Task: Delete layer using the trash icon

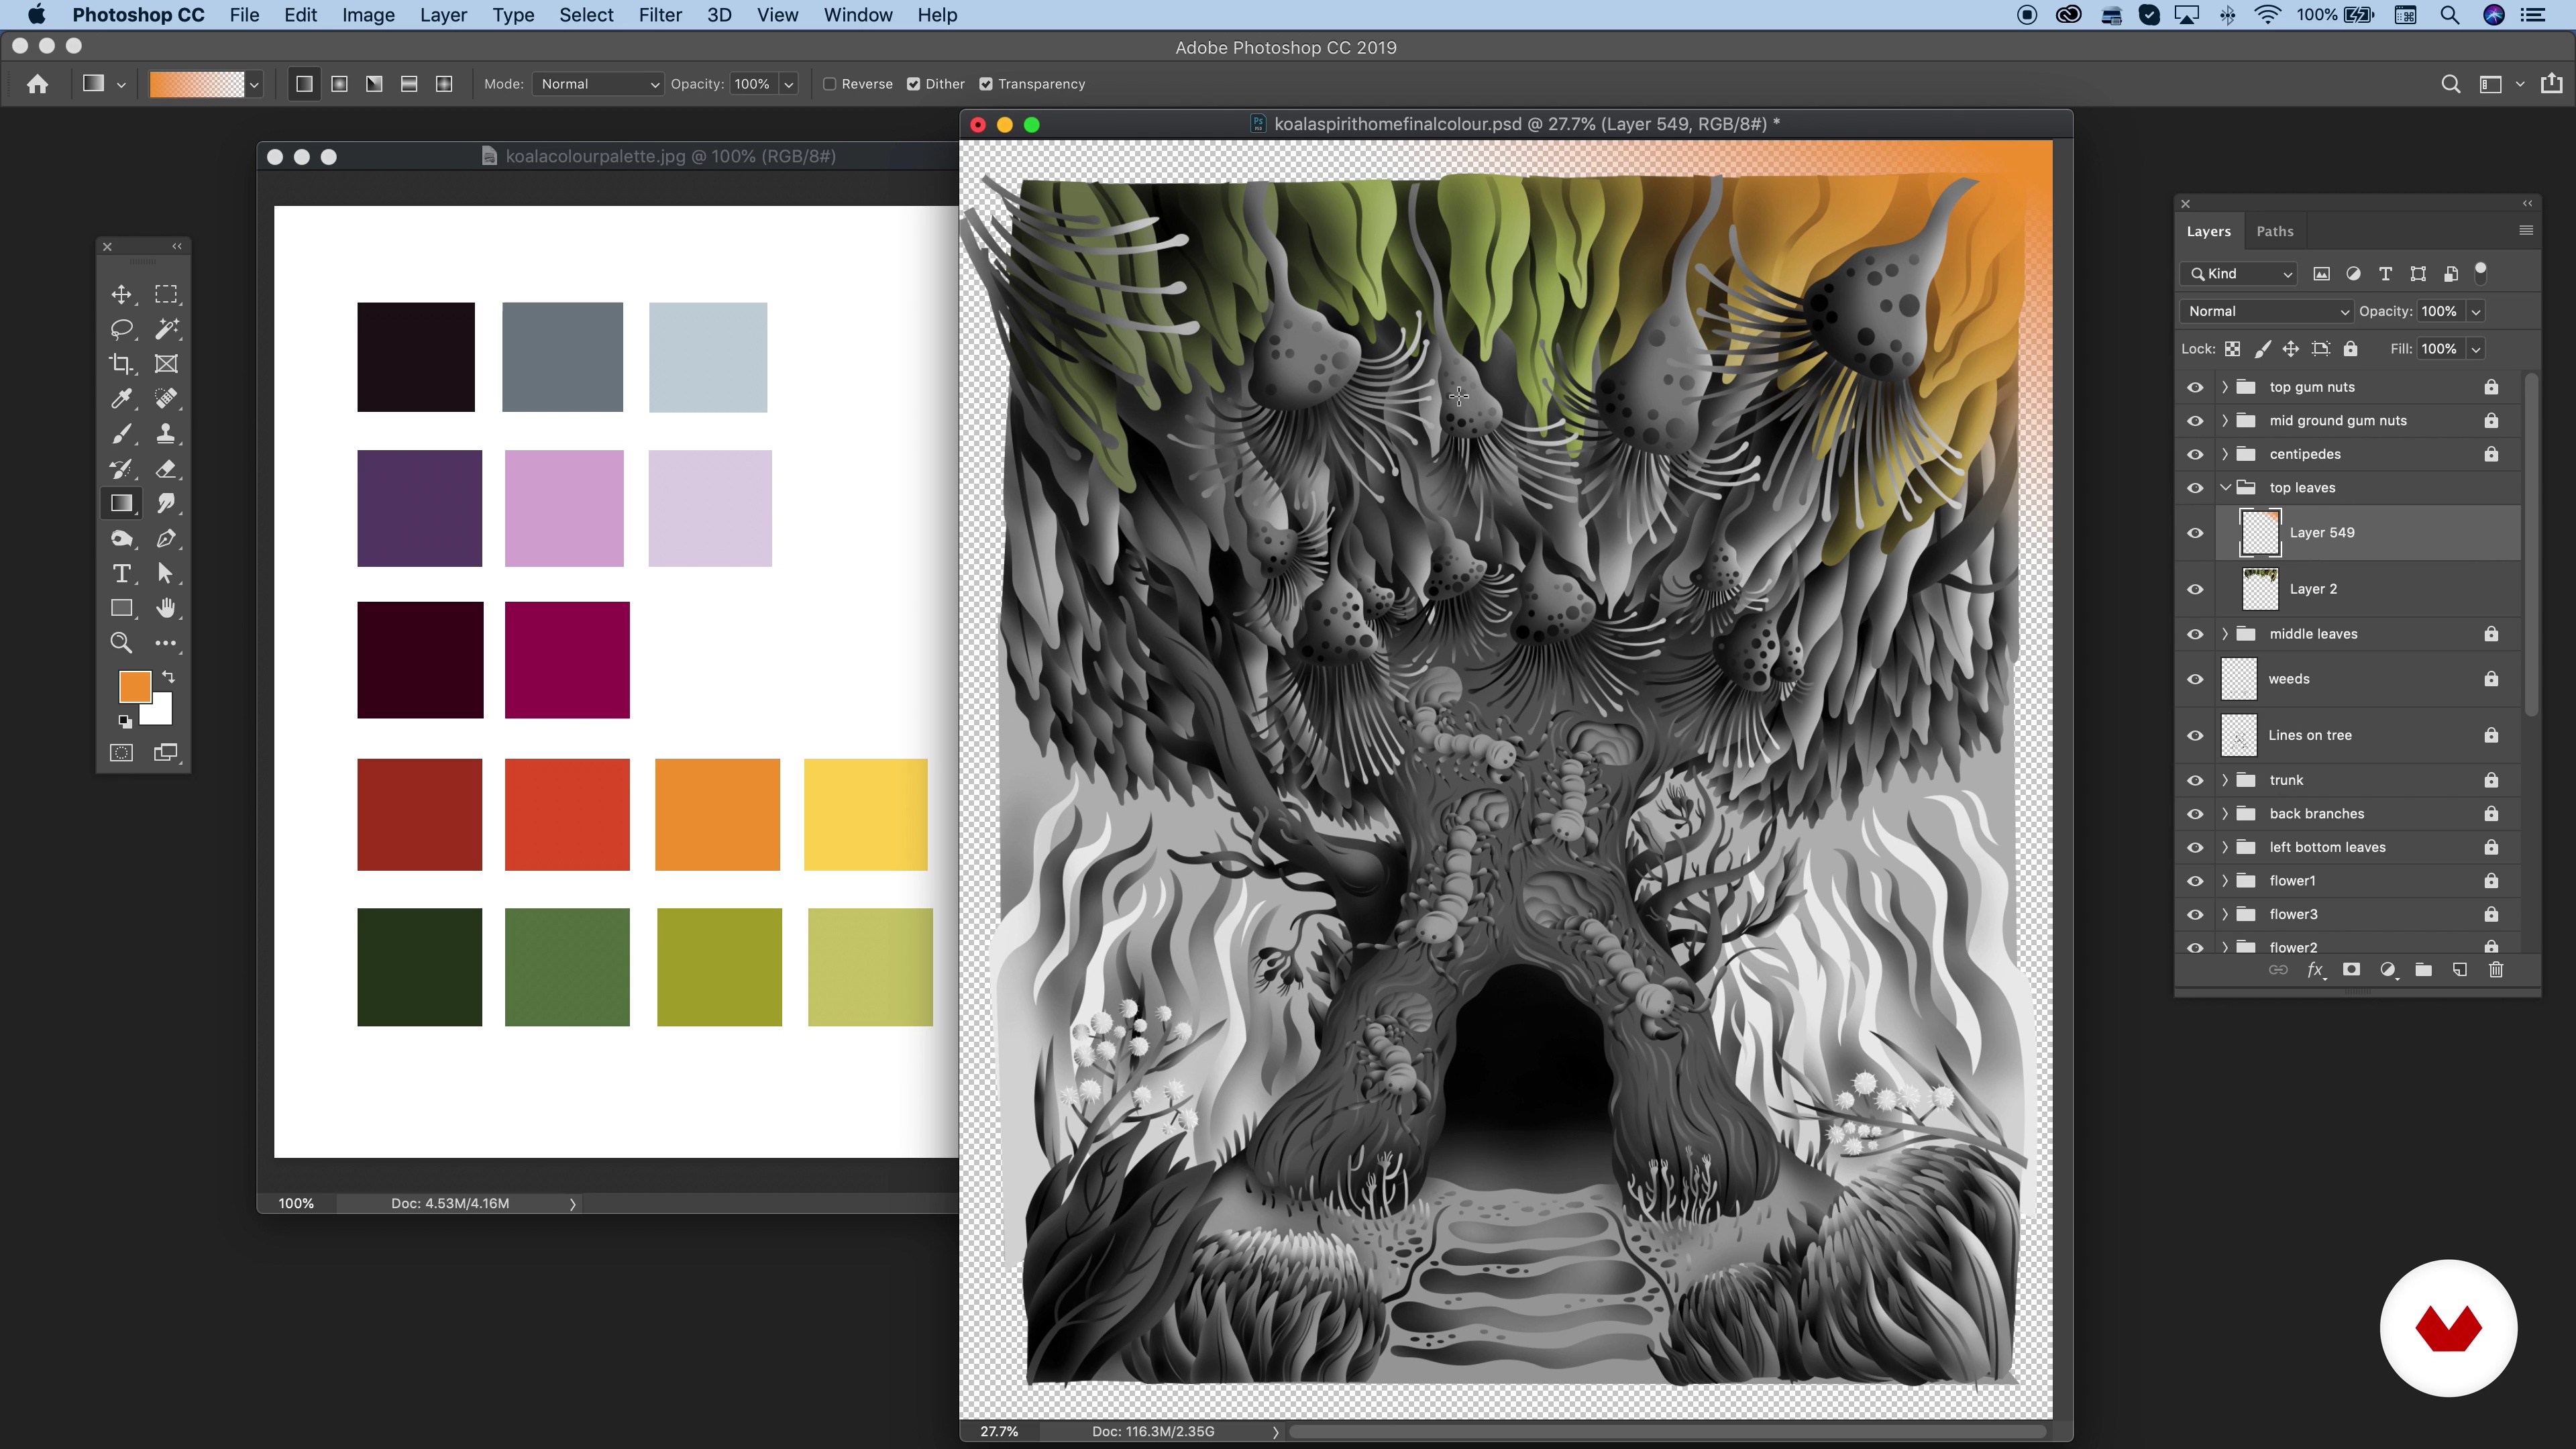Action: (x=2496, y=970)
